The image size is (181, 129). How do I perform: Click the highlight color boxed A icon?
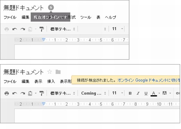tap(164, 93)
